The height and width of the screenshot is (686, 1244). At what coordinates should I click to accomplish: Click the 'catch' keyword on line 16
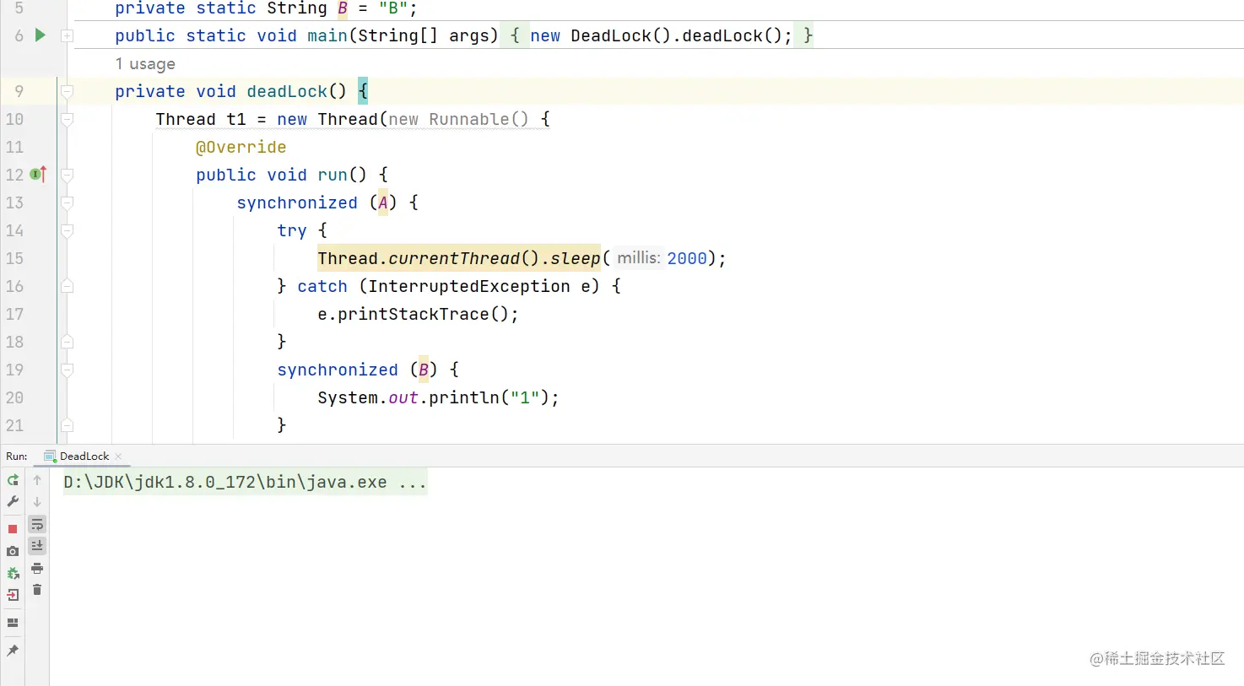[x=322, y=286]
